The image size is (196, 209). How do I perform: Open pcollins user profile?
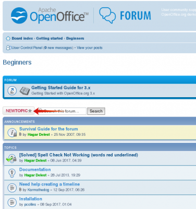pyautogui.click(x=30, y=204)
